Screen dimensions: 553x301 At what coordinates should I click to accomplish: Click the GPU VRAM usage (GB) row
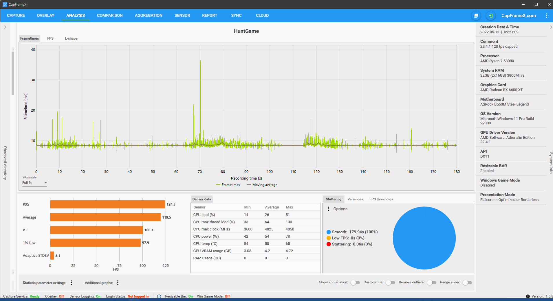point(255,251)
